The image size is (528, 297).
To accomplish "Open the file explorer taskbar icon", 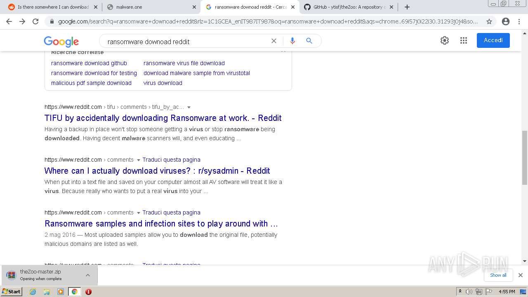I will point(47,292).
